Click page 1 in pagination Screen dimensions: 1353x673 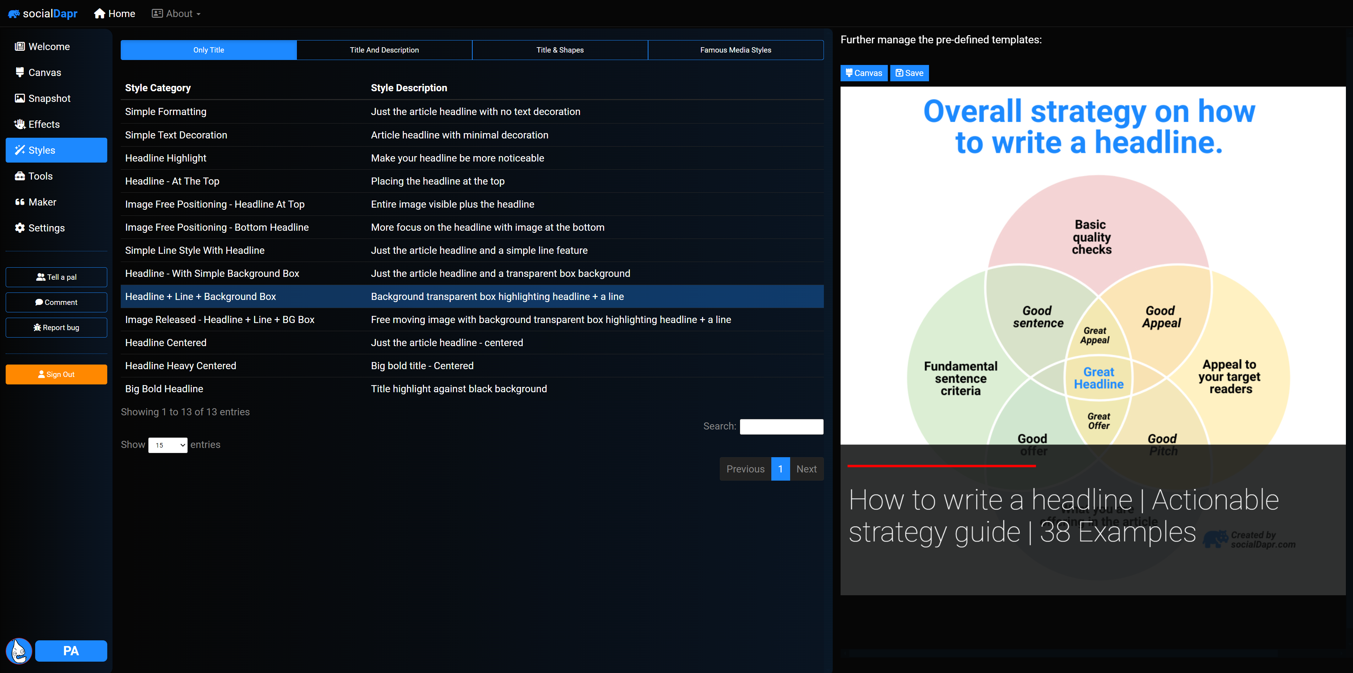coord(781,469)
